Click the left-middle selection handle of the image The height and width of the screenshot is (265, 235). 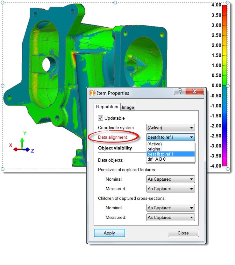click(x=3, y=86)
